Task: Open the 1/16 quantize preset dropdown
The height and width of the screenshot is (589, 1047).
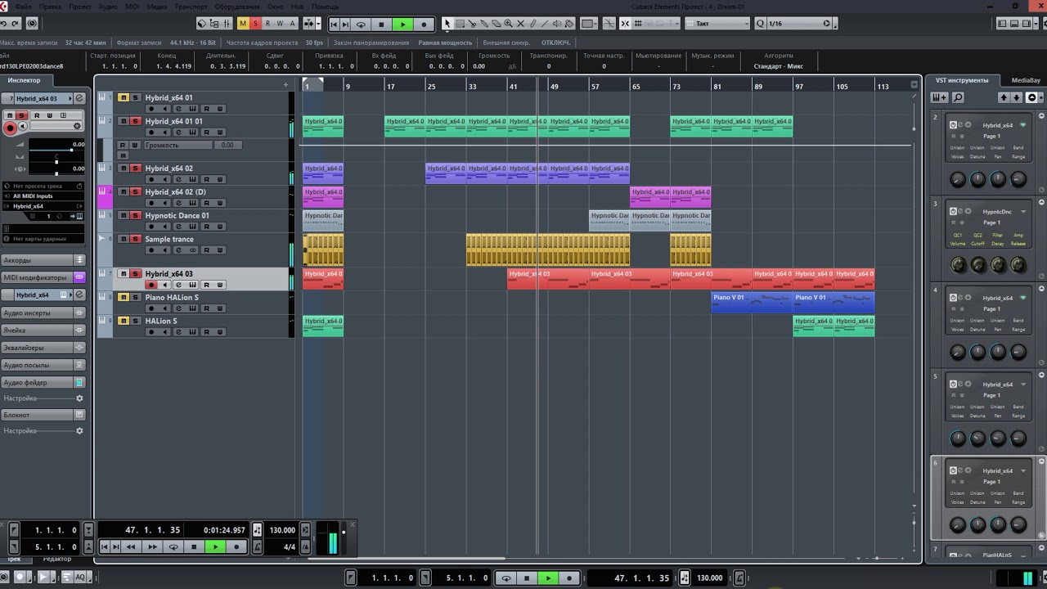Action: pos(798,24)
